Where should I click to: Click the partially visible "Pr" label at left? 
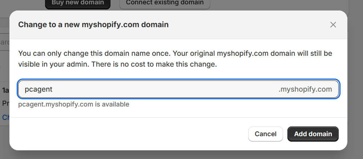5,103
